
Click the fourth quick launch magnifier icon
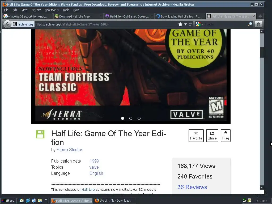pos(40,201)
